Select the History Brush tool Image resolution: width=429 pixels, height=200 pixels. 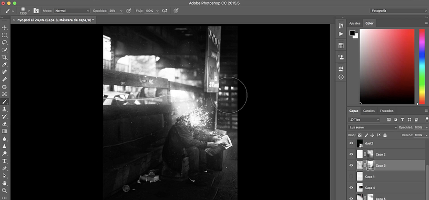pos(4,116)
